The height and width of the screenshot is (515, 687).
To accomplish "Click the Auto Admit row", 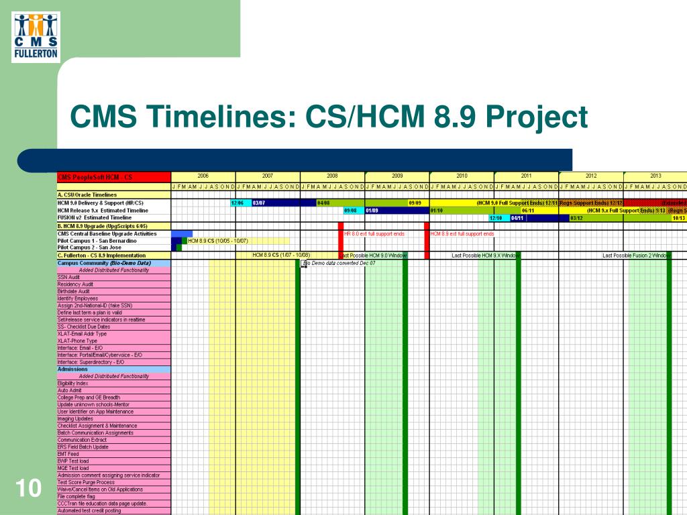I will pos(114,390).
